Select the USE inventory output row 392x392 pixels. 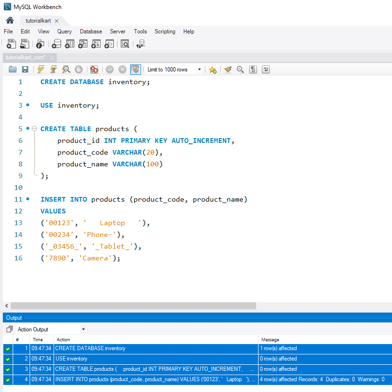[x=197, y=359]
